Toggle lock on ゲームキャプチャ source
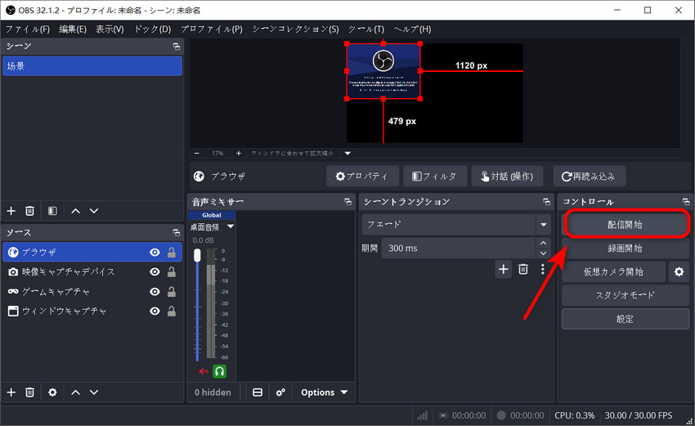 click(172, 292)
